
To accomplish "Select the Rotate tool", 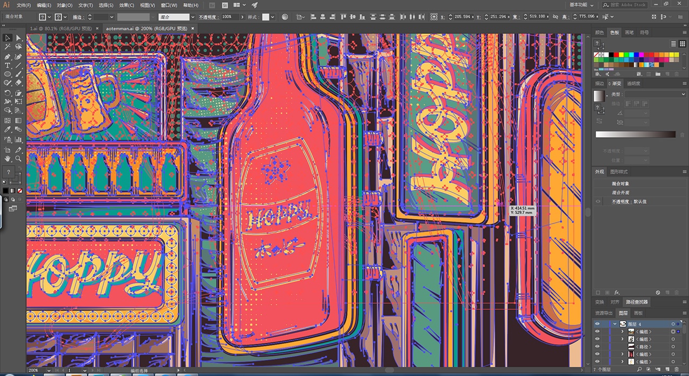I will click(x=8, y=93).
